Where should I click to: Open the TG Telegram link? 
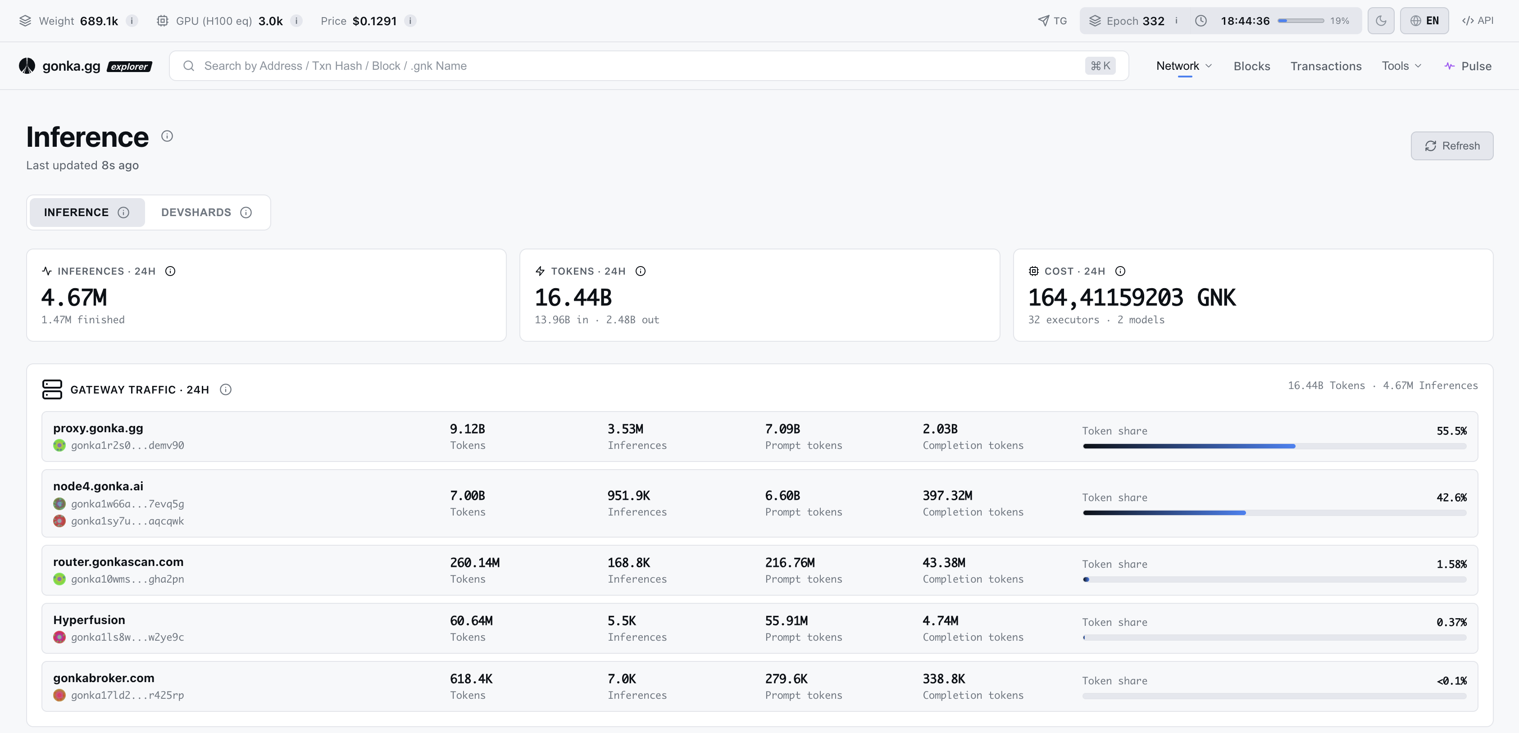pyautogui.click(x=1053, y=21)
